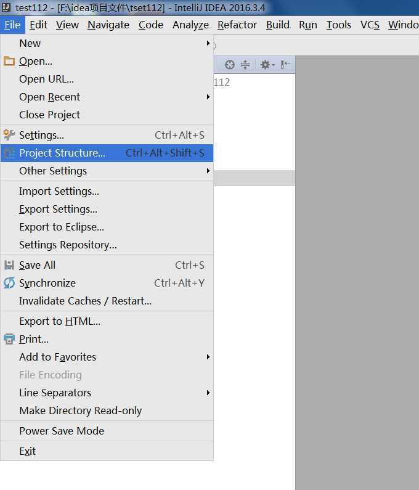The height and width of the screenshot is (490, 419).
Task: Select Close Project
Action: (x=107, y=115)
